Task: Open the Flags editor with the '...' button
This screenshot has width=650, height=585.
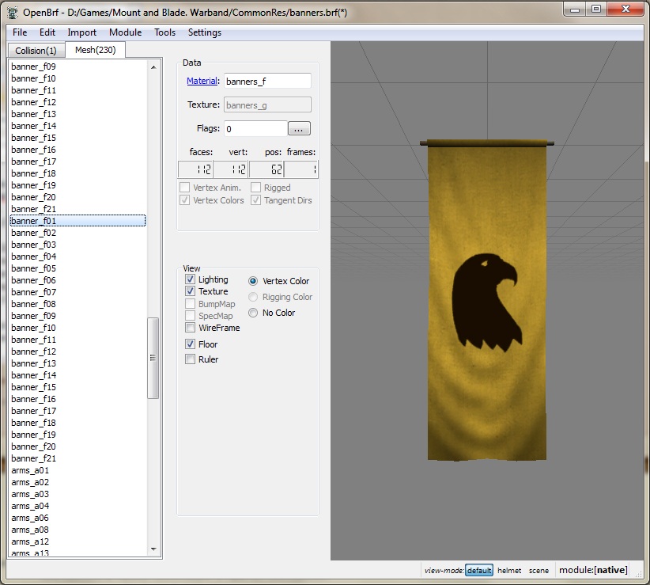Action: click(x=299, y=128)
